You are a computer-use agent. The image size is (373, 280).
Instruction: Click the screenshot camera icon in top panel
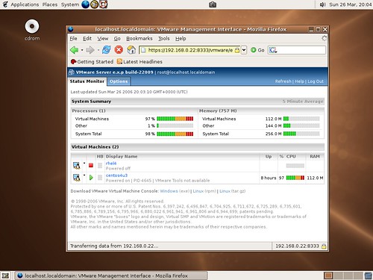(x=213, y=4)
